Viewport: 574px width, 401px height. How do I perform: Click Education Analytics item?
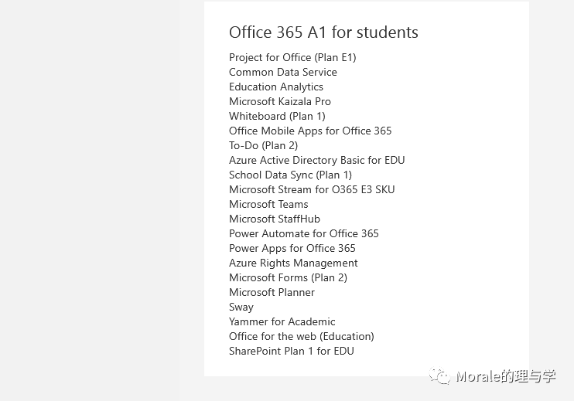[x=276, y=87]
